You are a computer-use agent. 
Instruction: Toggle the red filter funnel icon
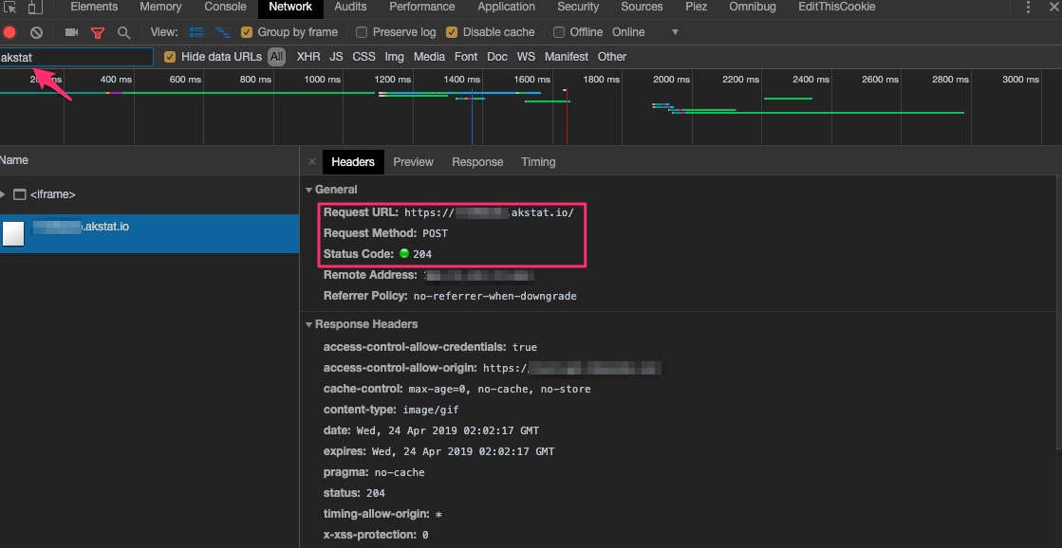coord(98,32)
